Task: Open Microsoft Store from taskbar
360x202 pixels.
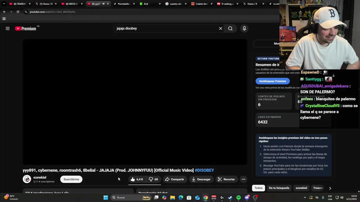Action: tap(189, 198)
